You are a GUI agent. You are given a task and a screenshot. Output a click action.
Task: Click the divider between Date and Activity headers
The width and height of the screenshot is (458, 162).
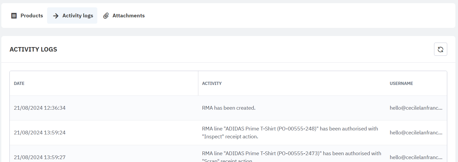pos(198,83)
